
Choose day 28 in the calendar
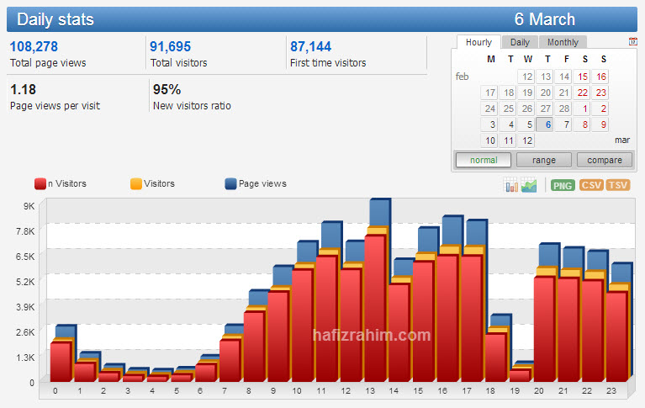pos(563,109)
